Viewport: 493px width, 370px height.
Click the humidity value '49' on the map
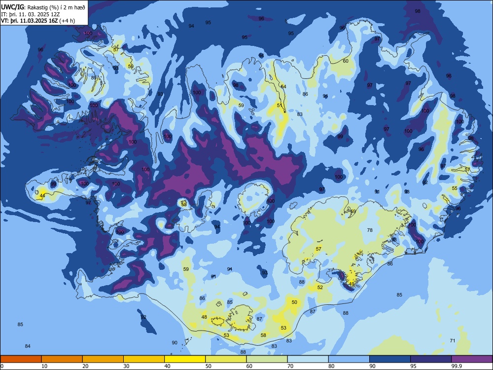[x=352, y=284]
